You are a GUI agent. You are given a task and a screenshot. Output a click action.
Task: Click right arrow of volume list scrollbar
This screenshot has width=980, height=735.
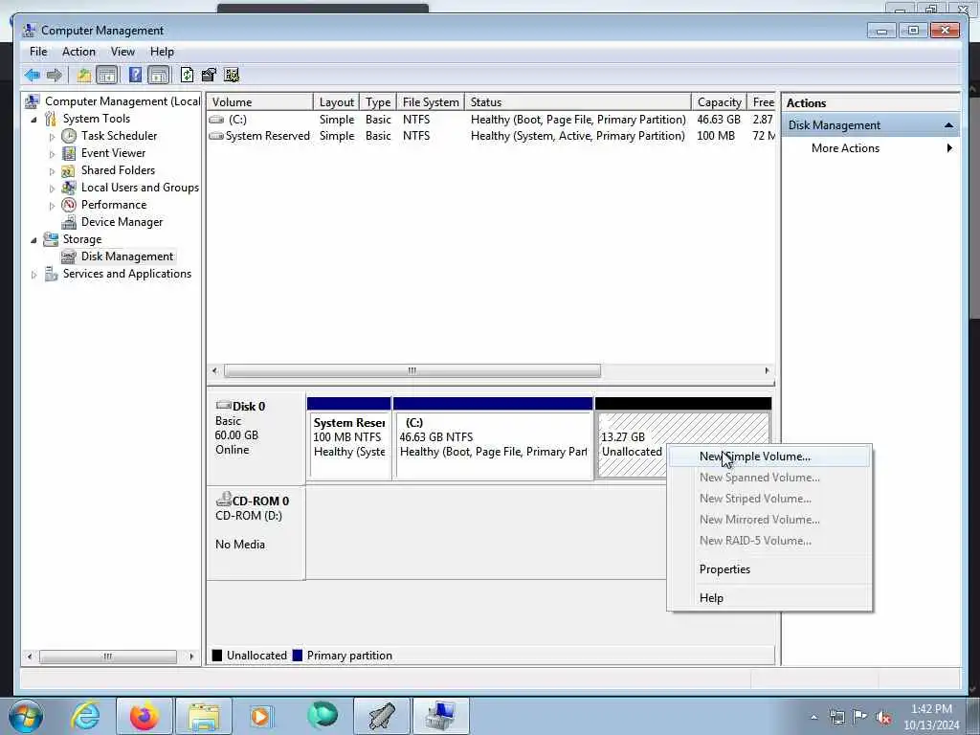[767, 371]
